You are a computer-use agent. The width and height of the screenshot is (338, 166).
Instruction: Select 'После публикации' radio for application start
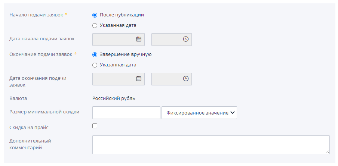click(x=95, y=15)
